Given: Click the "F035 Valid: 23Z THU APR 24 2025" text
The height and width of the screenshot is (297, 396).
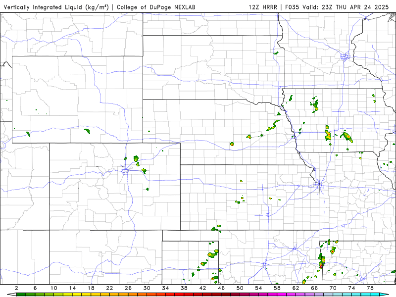Looking at the screenshot, I should (337, 7).
